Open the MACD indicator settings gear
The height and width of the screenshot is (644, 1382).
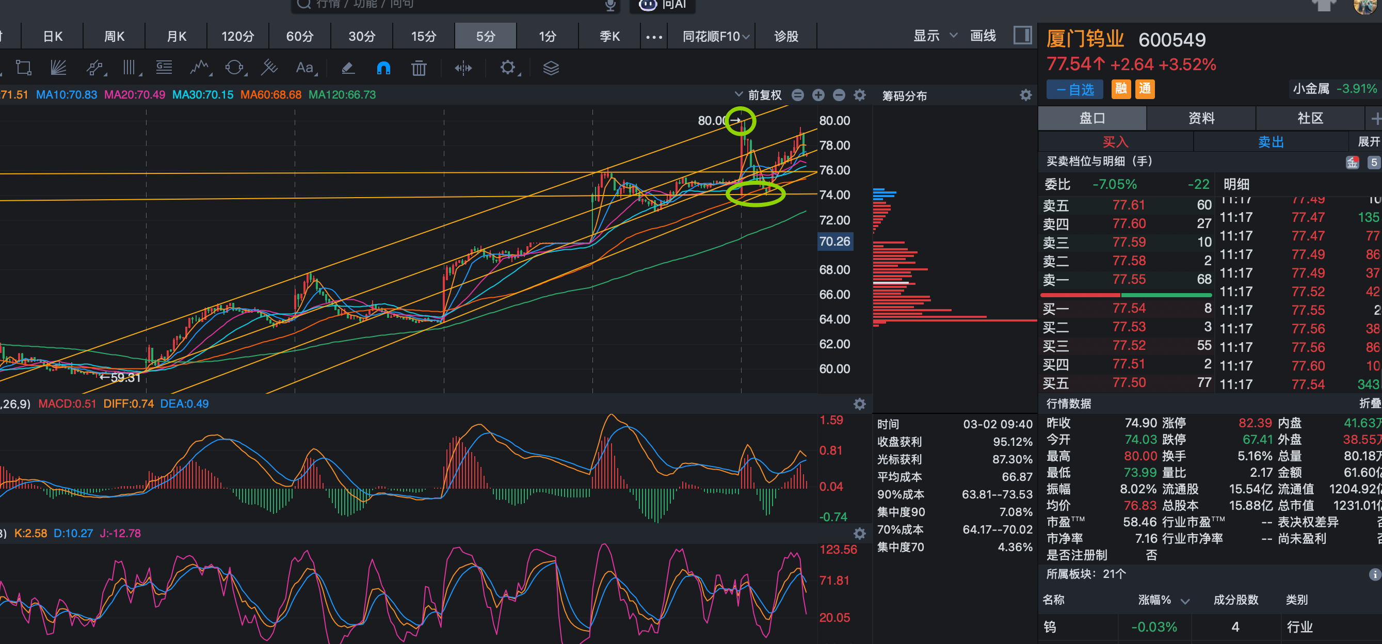[859, 404]
